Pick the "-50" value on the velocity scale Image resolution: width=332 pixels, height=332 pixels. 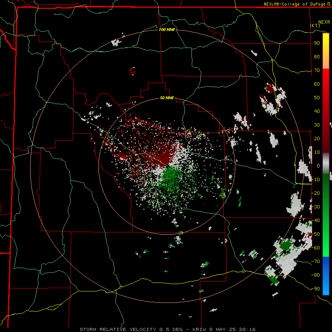315,234
